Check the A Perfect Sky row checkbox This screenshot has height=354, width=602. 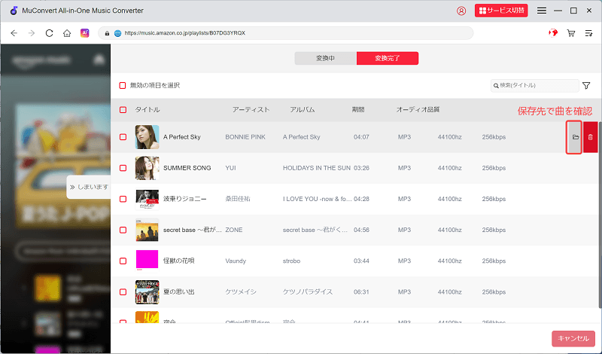[x=123, y=137]
